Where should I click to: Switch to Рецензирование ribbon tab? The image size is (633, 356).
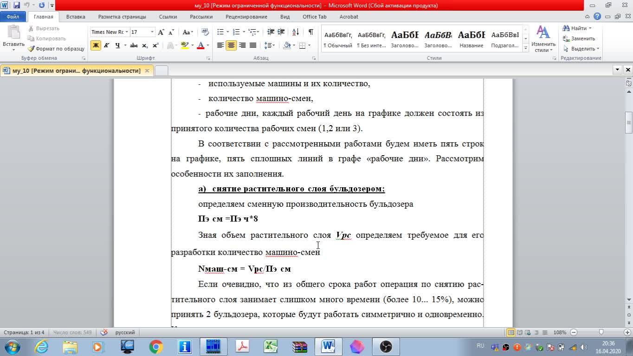click(246, 17)
